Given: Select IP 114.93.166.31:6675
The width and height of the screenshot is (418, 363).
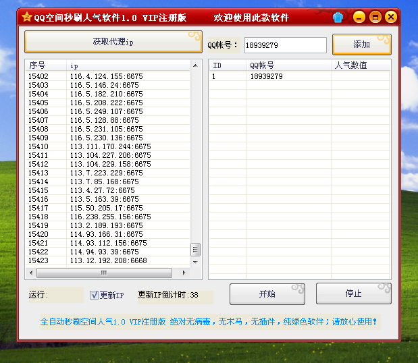Looking at the screenshot, I should click(107, 235).
